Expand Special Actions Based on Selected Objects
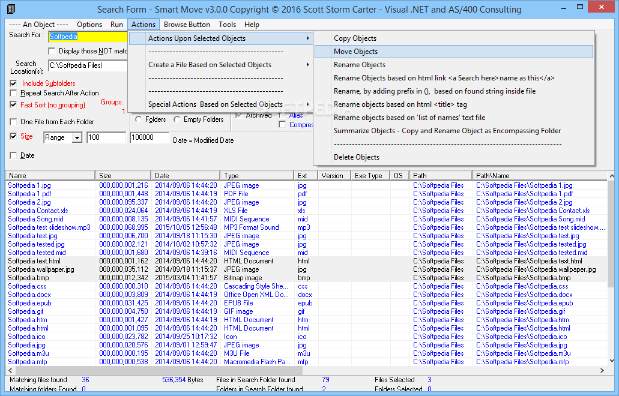This screenshot has height=396, width=619. (221, 104)
